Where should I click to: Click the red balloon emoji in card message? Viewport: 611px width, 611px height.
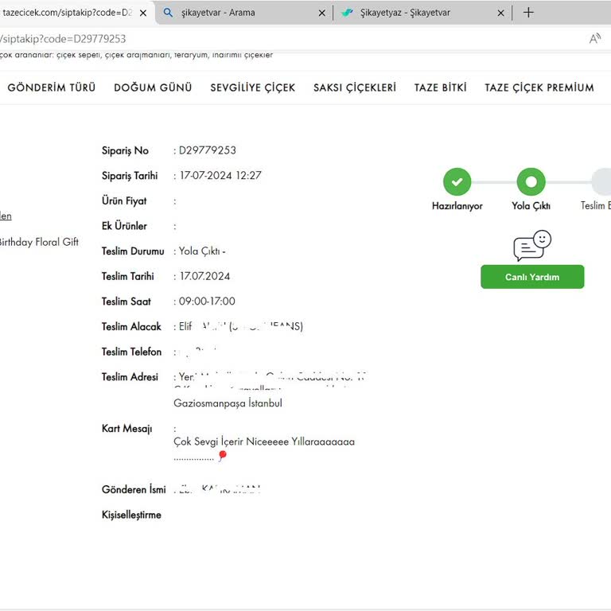click(223, 456)
